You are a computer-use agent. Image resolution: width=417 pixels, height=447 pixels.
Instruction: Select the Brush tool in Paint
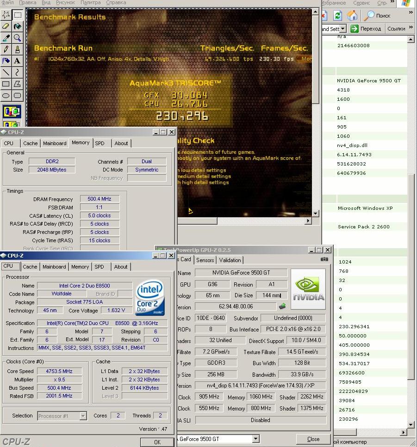click(18, 49)
